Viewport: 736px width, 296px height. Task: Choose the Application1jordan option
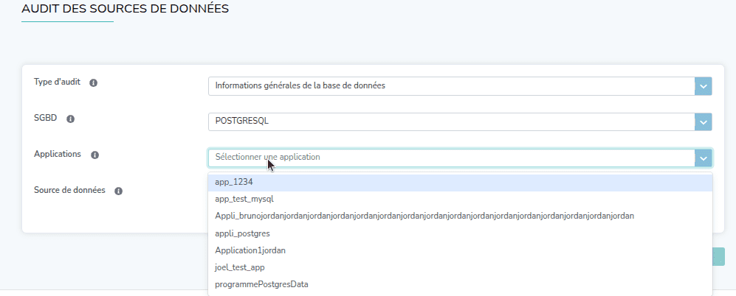pos(250,250)
